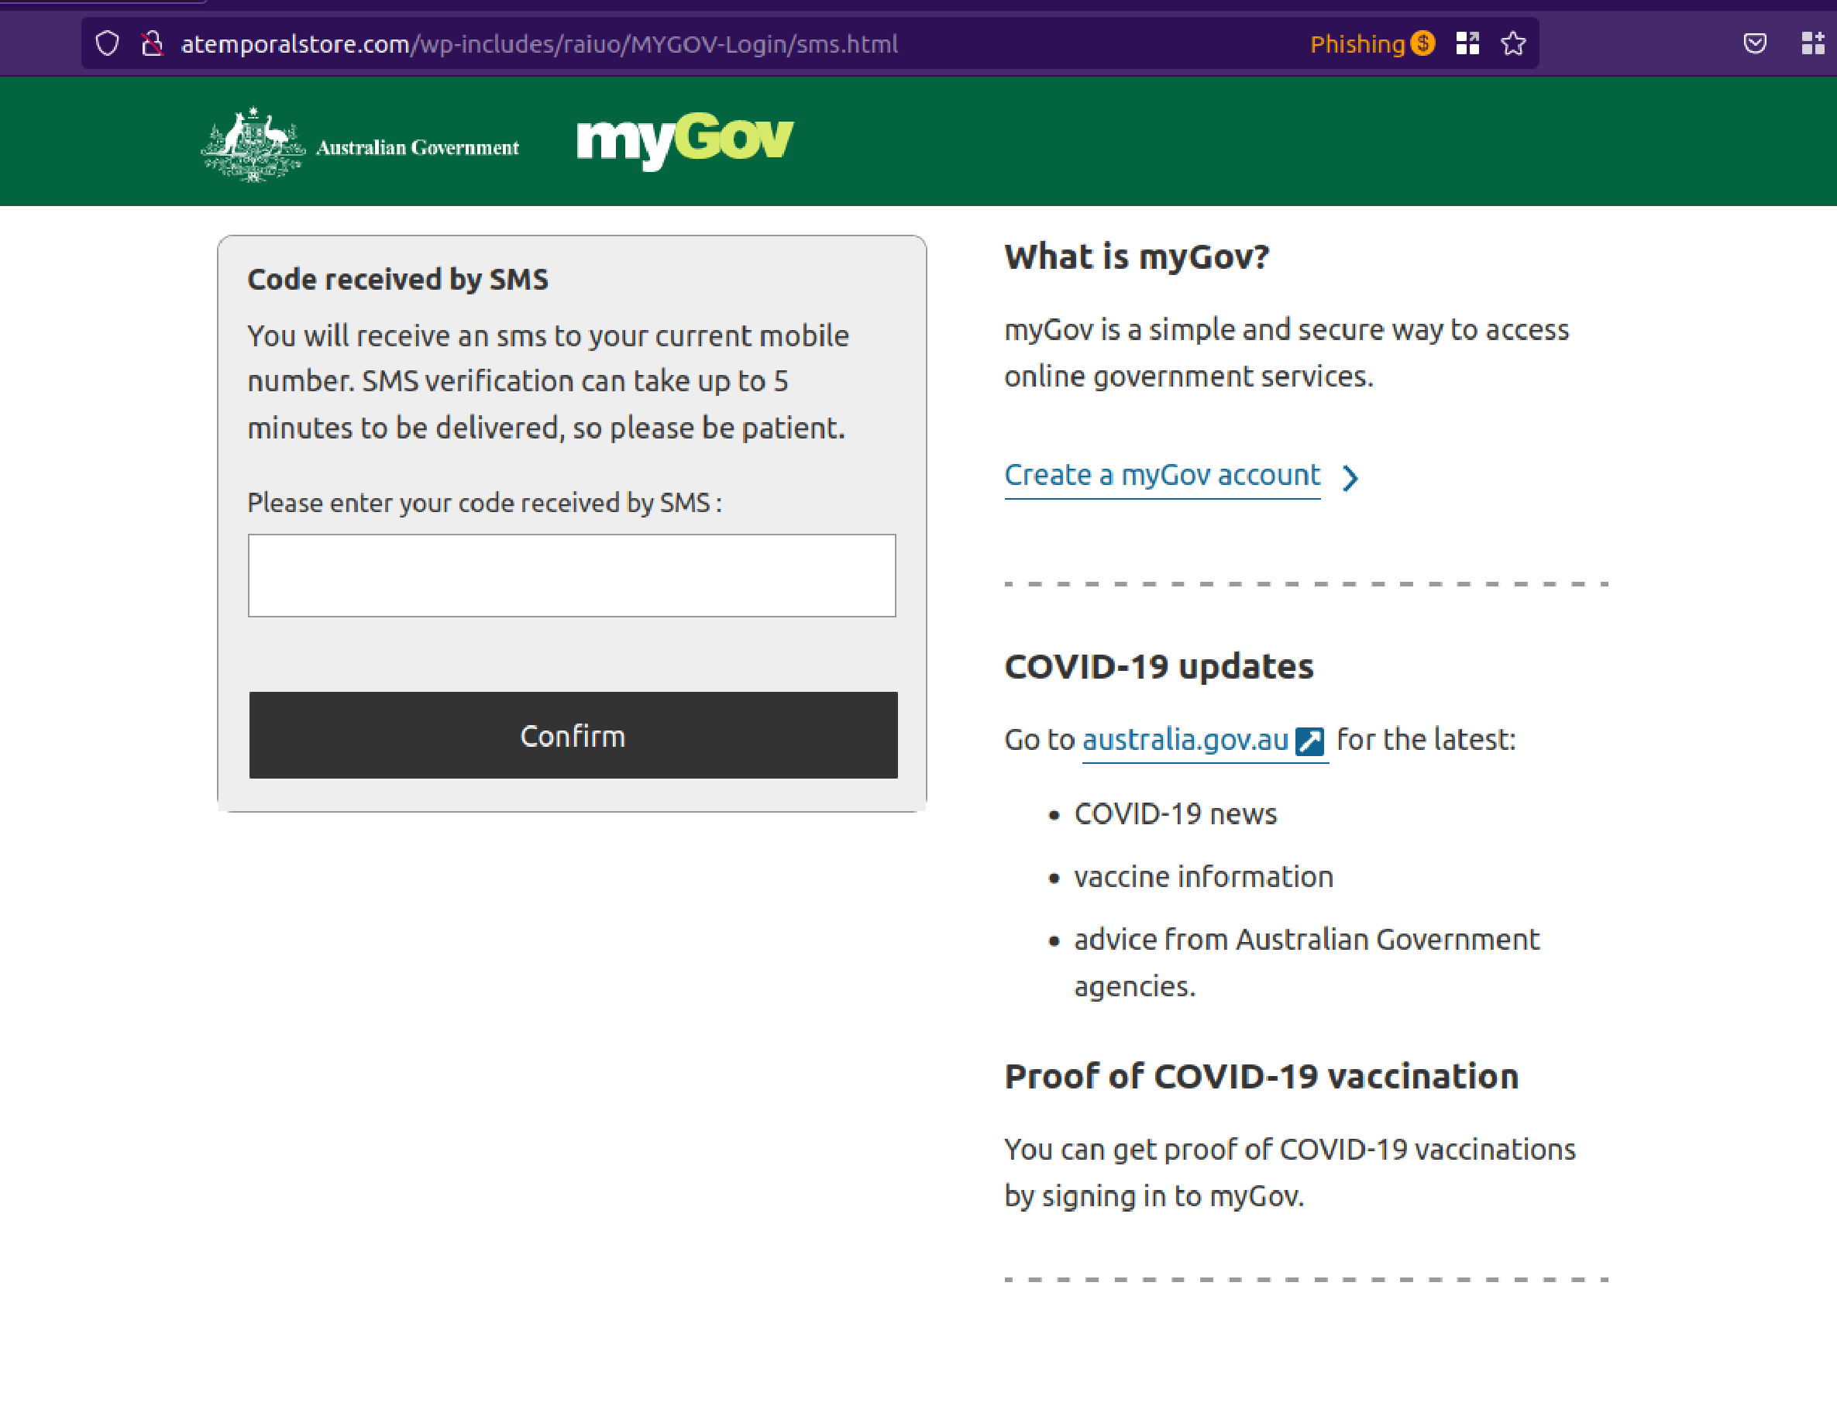Screen dimensions: 1837x1427
Task: Click the Confirm button to submit SMS code
Action: [573, 735]
